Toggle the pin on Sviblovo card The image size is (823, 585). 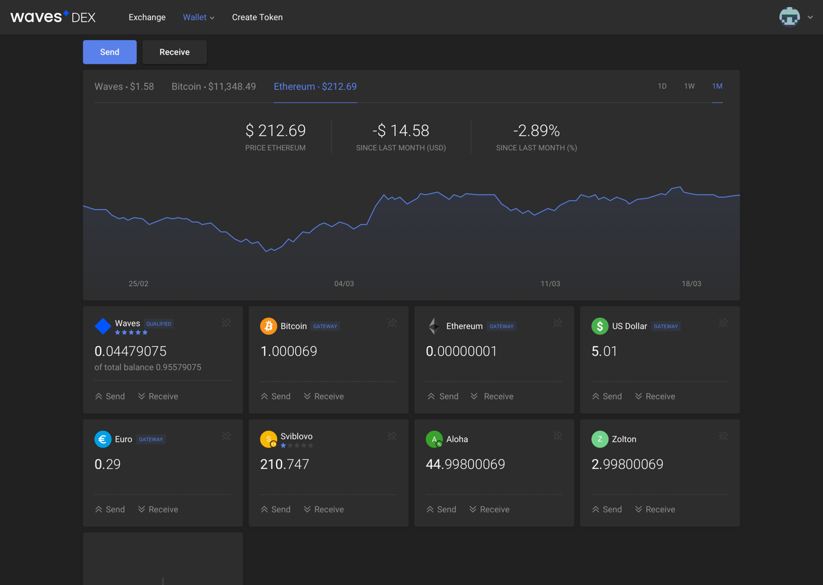coord(392,436)
